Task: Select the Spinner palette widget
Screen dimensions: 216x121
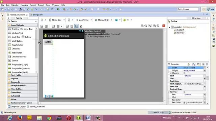Action: click(13, 61)
